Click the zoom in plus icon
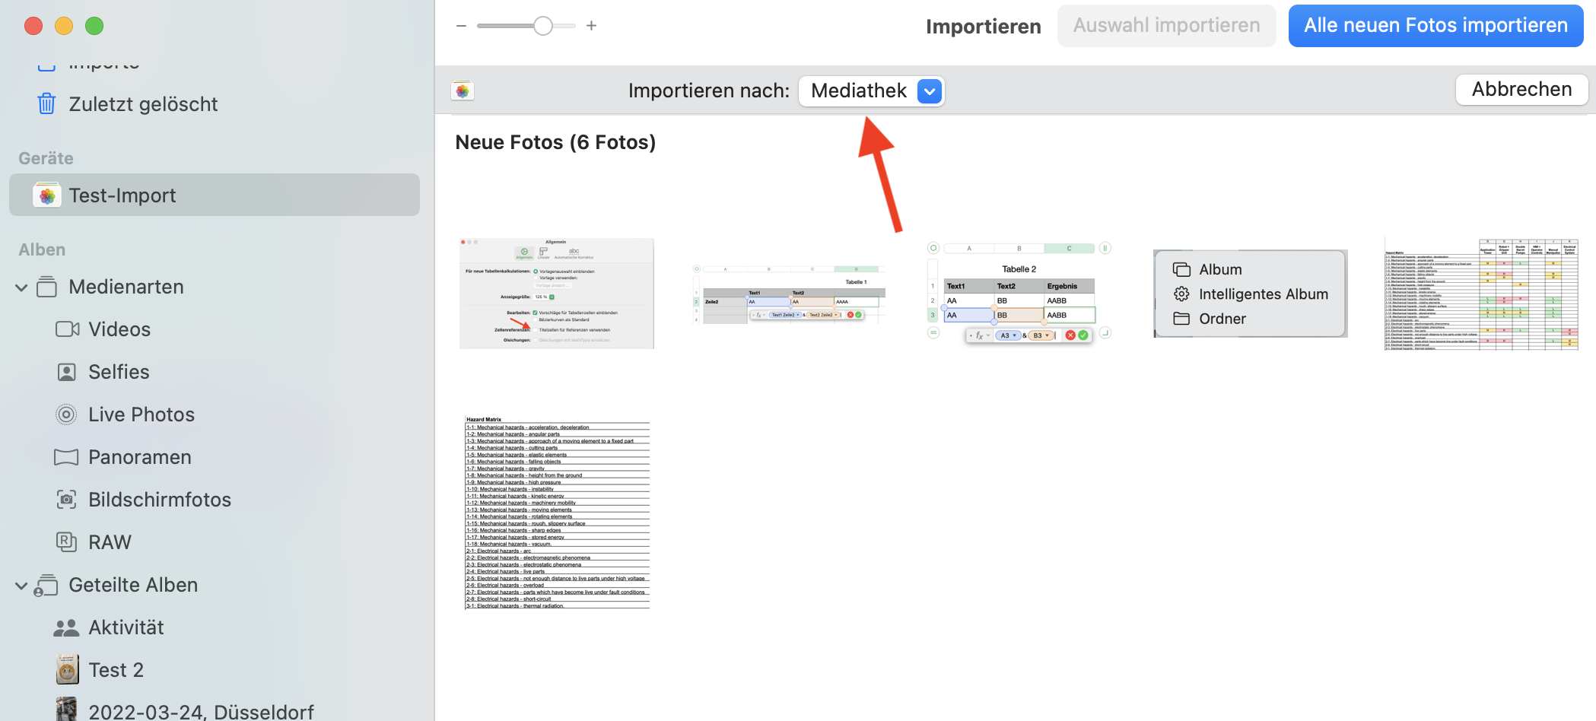The width and height of the screenshot is (1596, 721). (x=591, y=26)
